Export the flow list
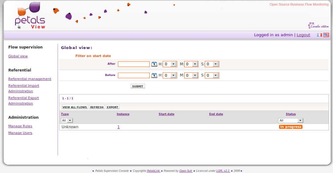The width and height of the screenshot is (333, 173). (112, 107)
